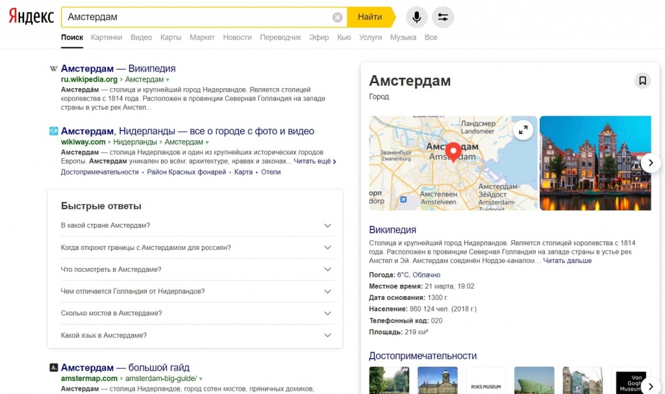665x394 pixels.
Task: Expand "Что посмотреть в Амстердаме?" answer
Action: click(327, 269)
